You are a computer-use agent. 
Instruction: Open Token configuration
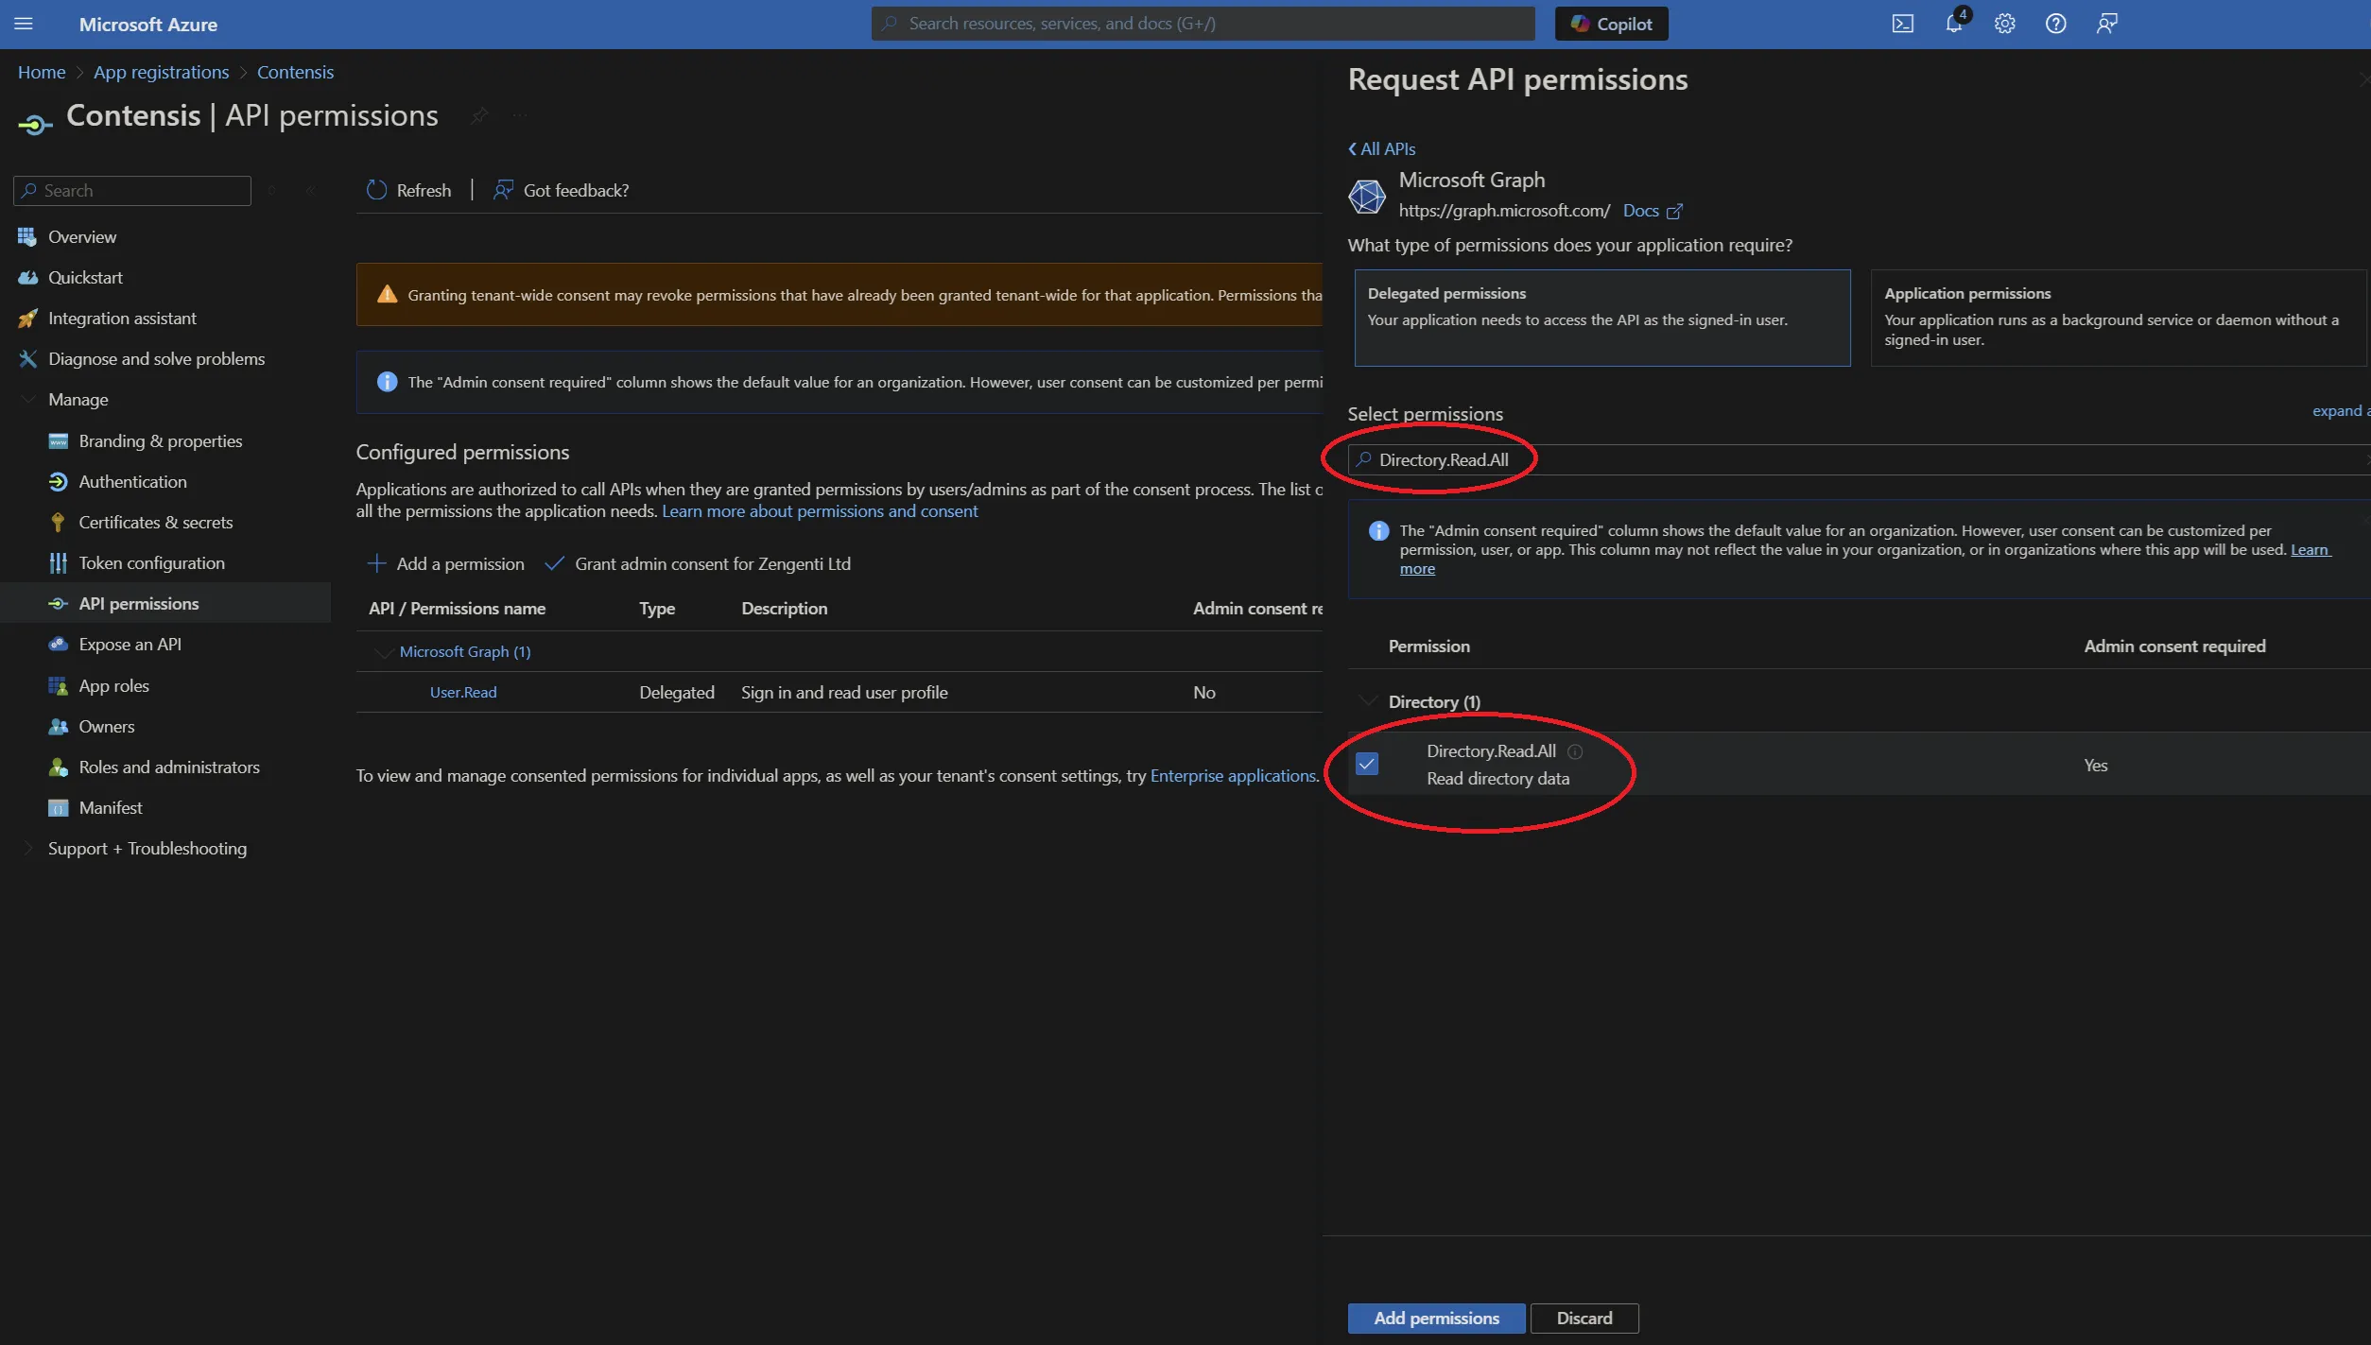(x=151, y=562)
